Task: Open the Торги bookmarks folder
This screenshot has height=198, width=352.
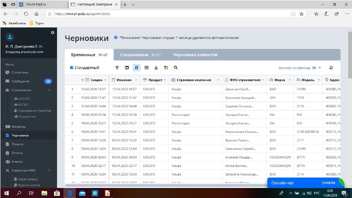Action: 36,23
